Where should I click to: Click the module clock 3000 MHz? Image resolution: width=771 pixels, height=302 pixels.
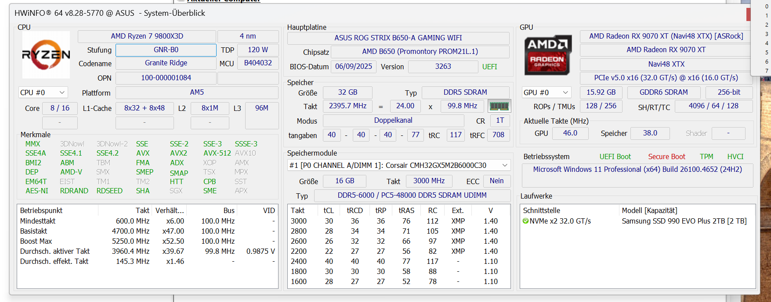[x=429, y=181]
